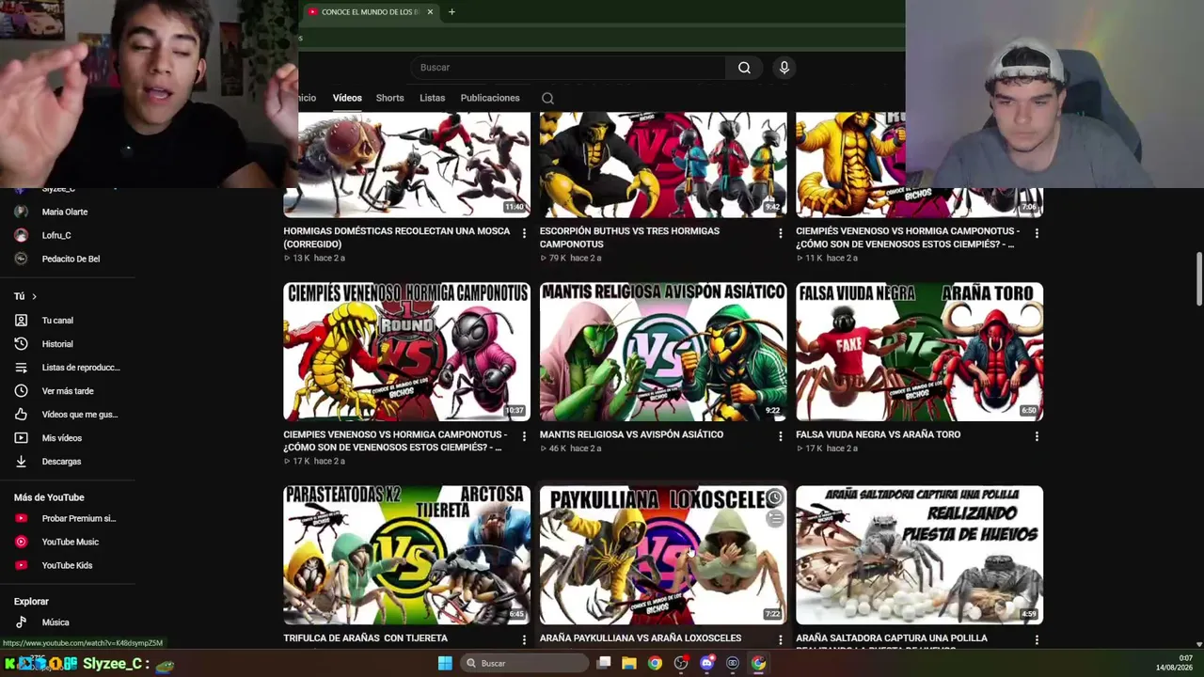Open options for Araña Saltadora video

pos(1037,639)
